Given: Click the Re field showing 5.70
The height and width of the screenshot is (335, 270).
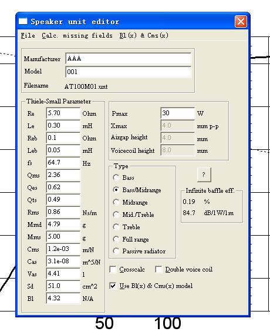Looking at the screenshot, I should pyautogui.click(x=63, y=113).
